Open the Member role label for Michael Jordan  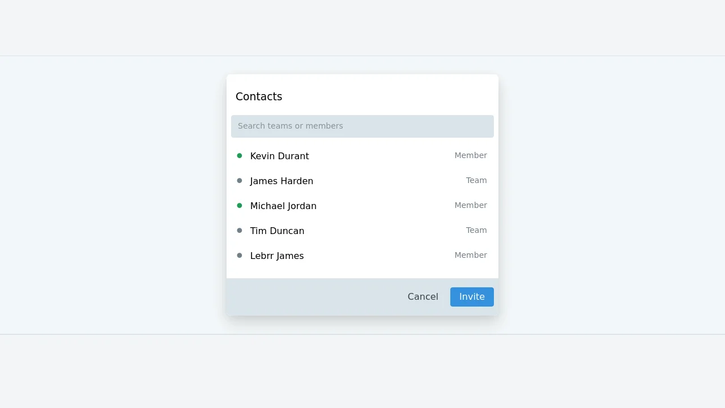471,205
